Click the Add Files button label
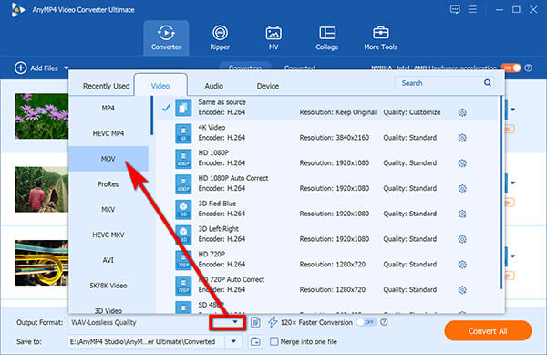 [x=44, y=68]
